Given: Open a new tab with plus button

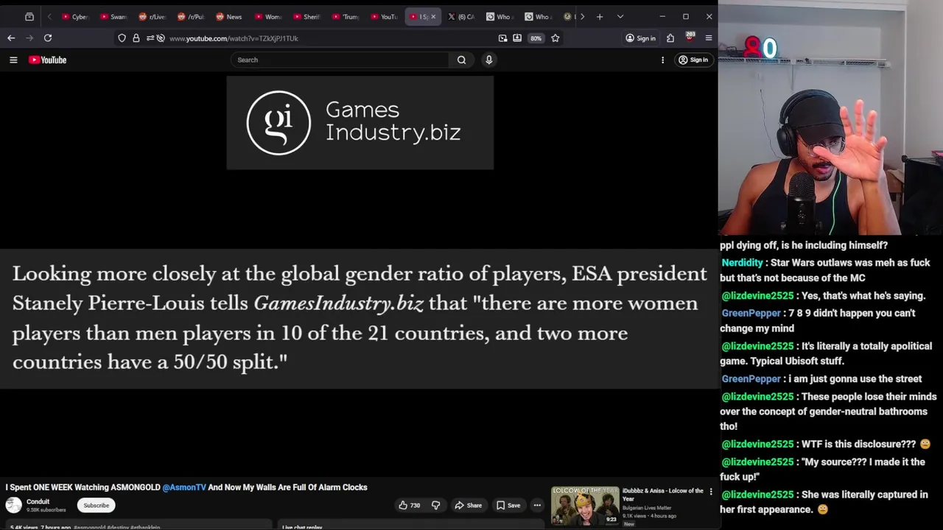Looking at the screenshot, I should coord(600,16).
